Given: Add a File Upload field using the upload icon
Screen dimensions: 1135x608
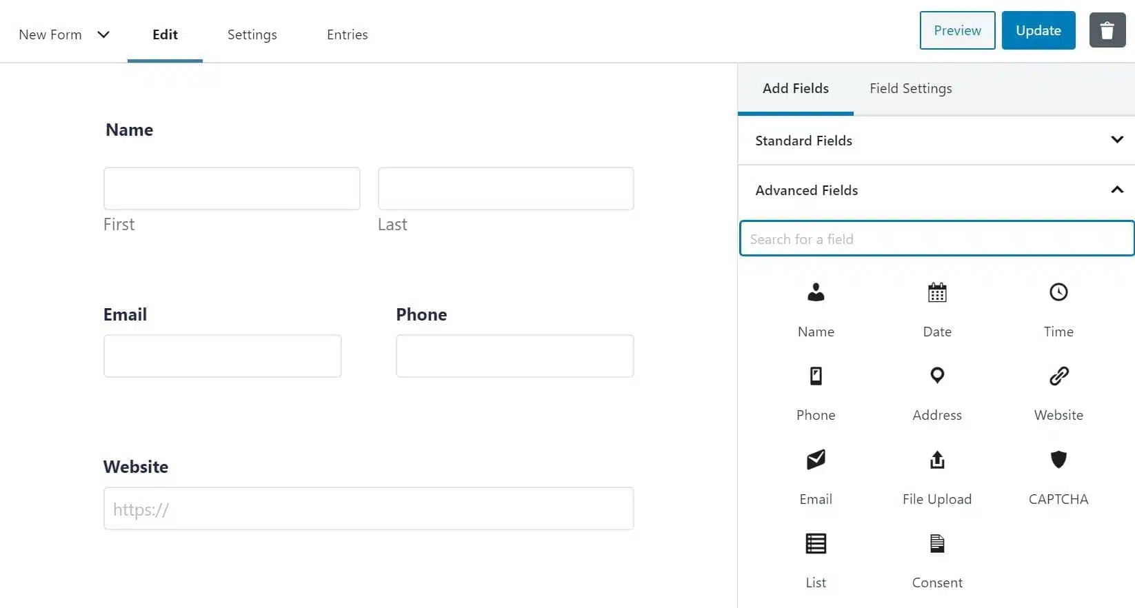Looking at the screenshot, I should pyautogui.click(x=936, y=460).
